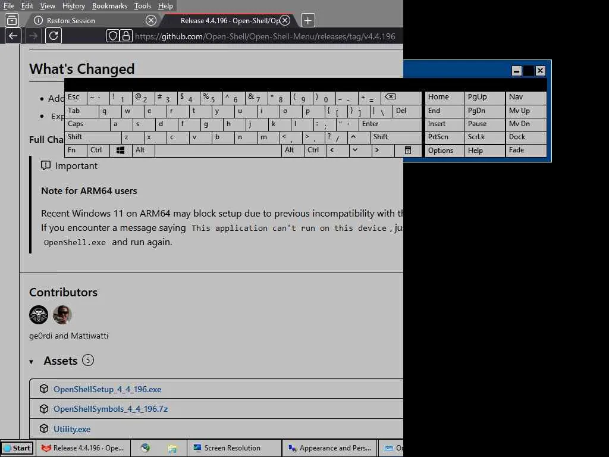Toggle the Nav key on keyboard

point(526,98)
